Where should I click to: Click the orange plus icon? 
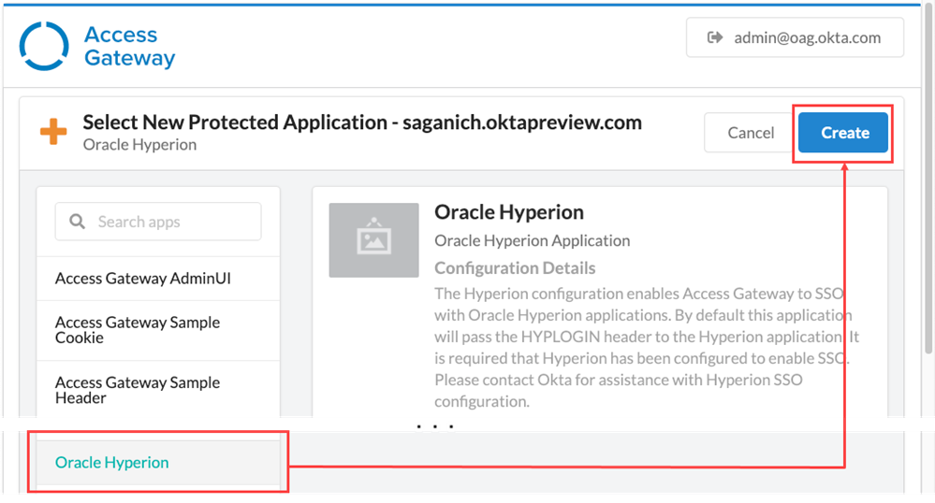(53, 132)
